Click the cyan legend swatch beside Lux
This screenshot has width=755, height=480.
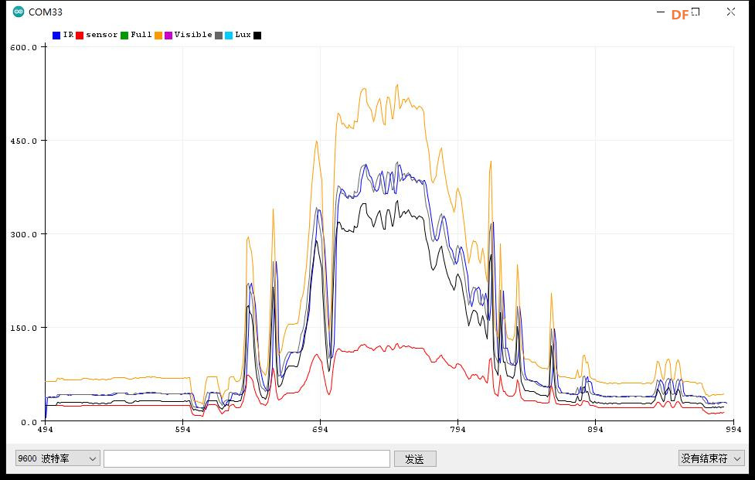tap(229, 36)
